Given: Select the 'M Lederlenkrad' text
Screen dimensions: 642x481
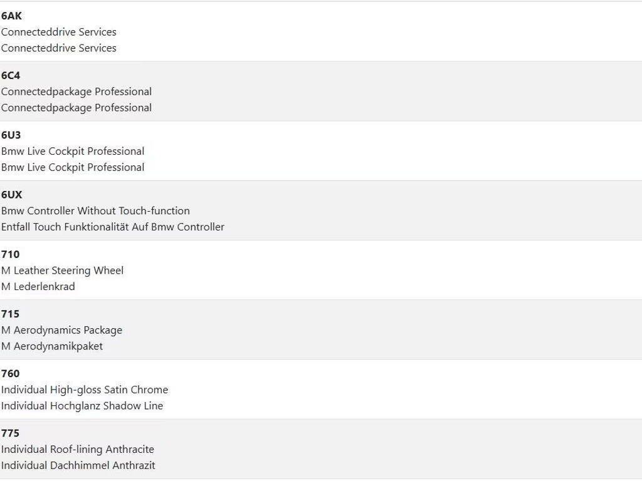Looking at the screenshot, I should (38, 286).
